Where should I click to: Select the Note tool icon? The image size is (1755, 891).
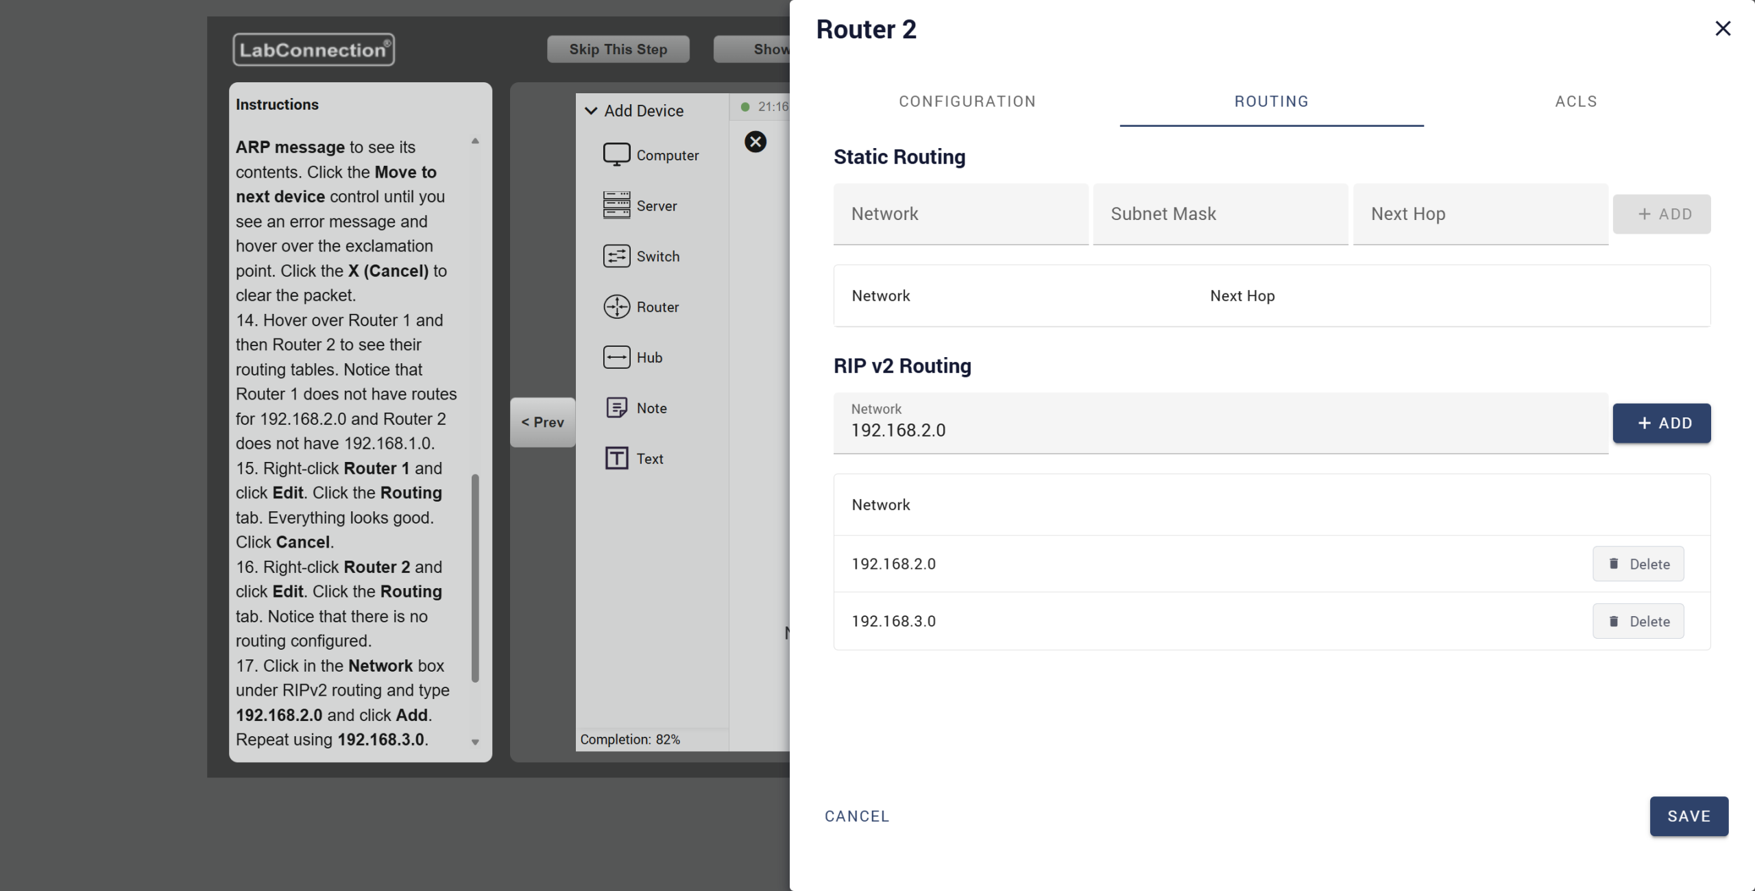(x=616, y=408)
